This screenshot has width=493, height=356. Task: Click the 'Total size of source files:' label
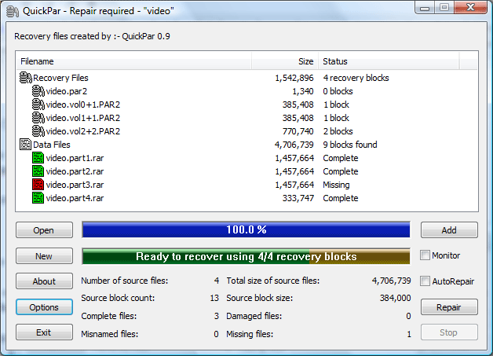[x=273, y=281]
